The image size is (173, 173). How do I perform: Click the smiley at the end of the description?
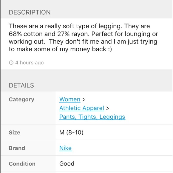point(110,49)
